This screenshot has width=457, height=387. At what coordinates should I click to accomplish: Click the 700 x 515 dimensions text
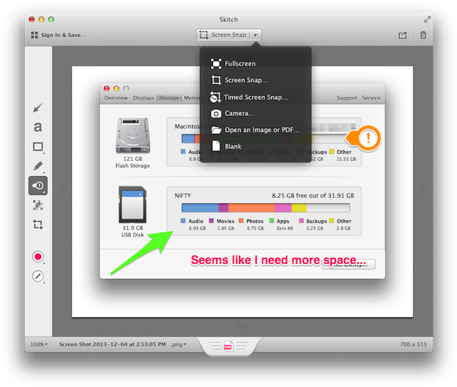[413, 344]
